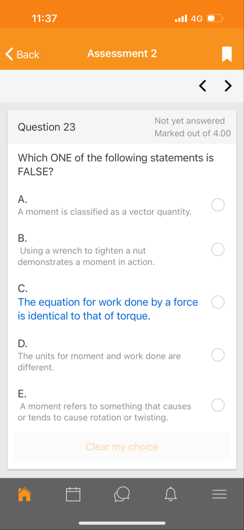Viewport: 244px width, 530px height.
Task: Go to the next question arrow
Action: [228, 86]
